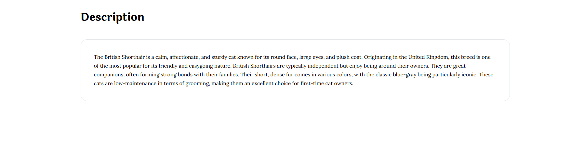Click the word "low-maintenance"
Viewport: 584px width, 142px height.
135,84
